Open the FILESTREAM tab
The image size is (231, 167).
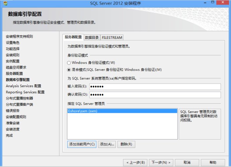(x=112, y=37)
